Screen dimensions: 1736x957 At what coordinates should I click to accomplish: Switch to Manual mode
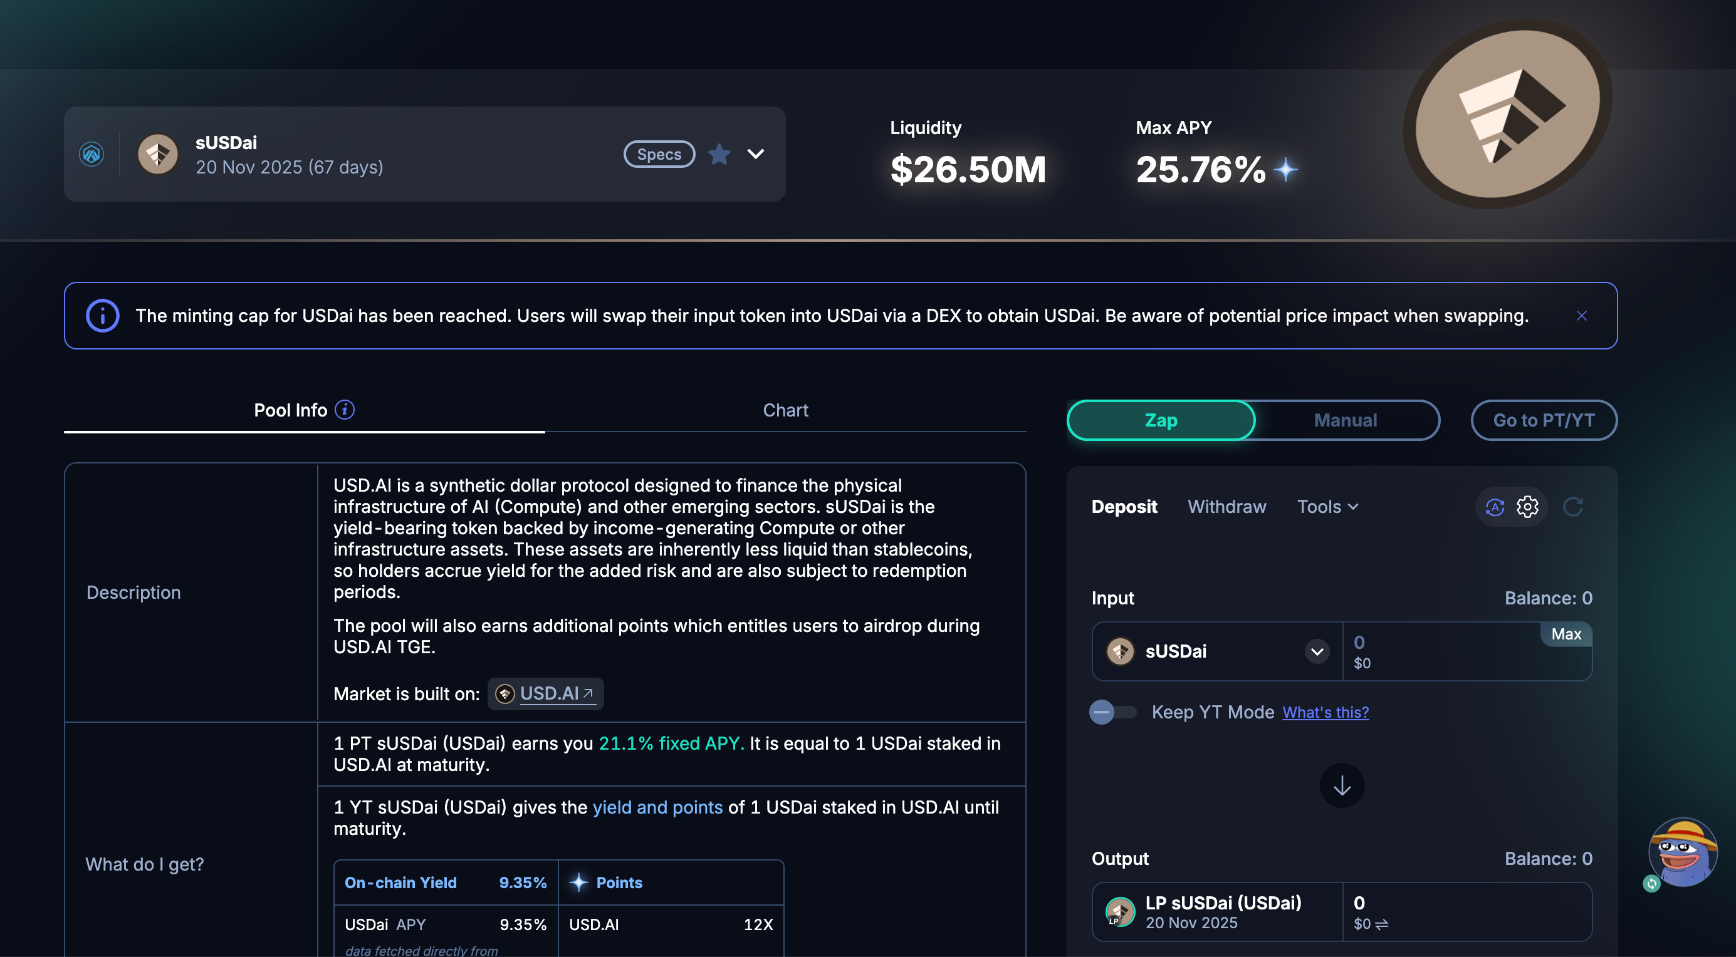(1345, 420)
